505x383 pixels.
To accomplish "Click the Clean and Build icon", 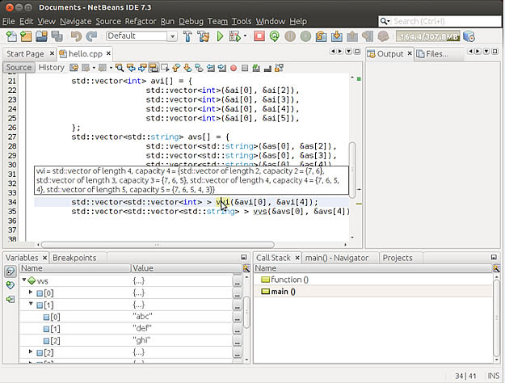I will coord(204,36).
